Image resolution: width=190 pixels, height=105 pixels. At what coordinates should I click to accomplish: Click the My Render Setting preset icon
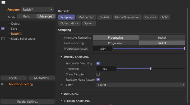[x=2, y=84]
